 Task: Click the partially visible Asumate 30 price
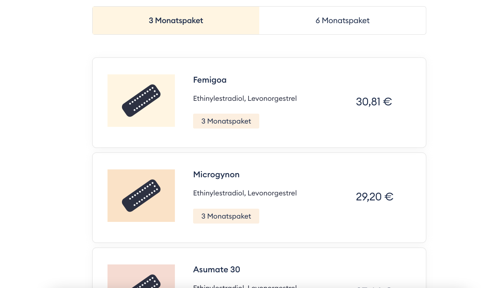[x=374, y=286]
